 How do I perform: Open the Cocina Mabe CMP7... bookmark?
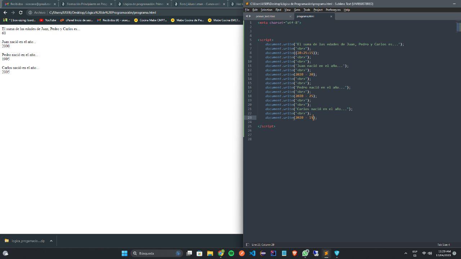tap(150, 20)
